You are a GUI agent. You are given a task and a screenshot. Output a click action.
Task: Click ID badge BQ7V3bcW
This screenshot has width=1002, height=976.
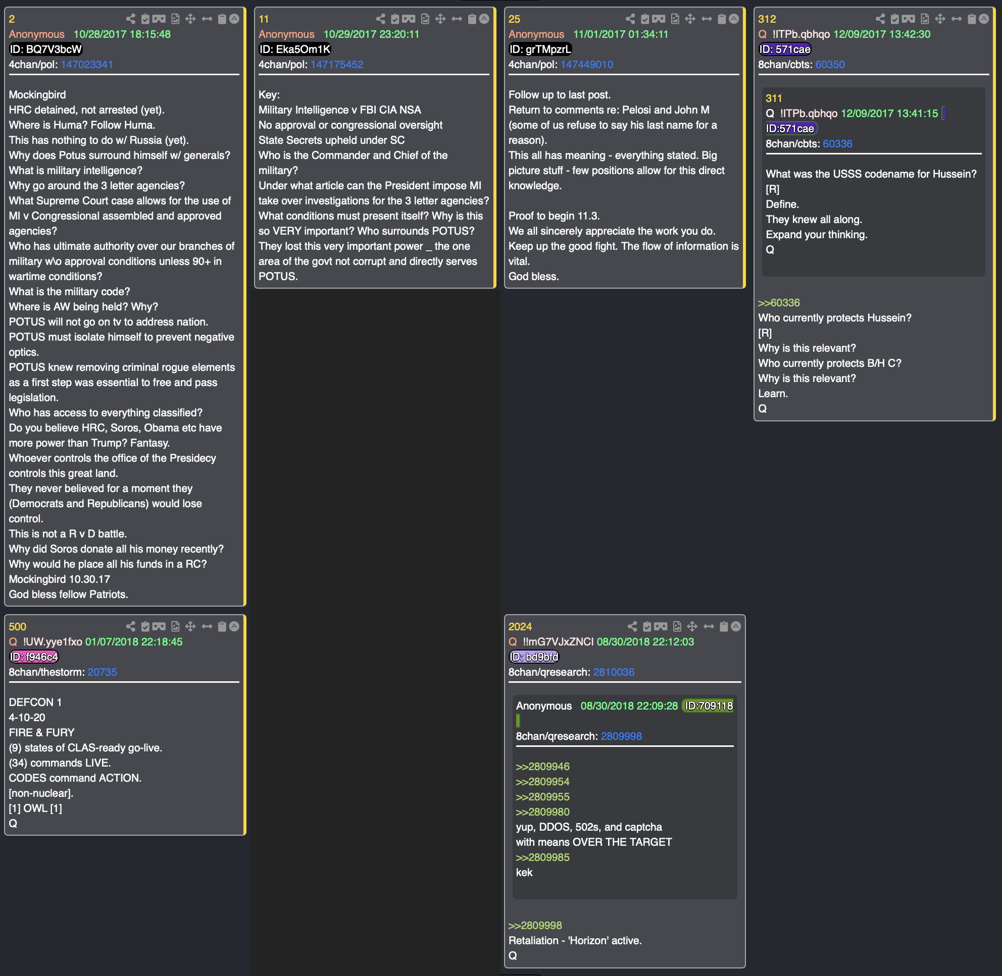(45, 49)
